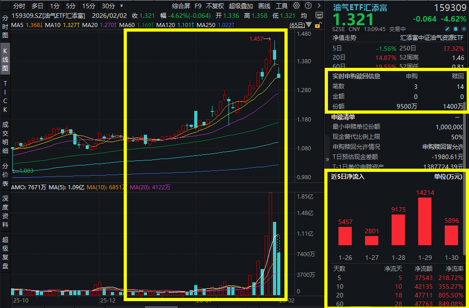Image resolution: width=469 pixels, height=308 pixels.
Task: Click the stock code 159309
Action: (450, 7)
